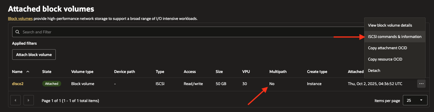Select Copy attachment OCID option

tap(387, 48)
